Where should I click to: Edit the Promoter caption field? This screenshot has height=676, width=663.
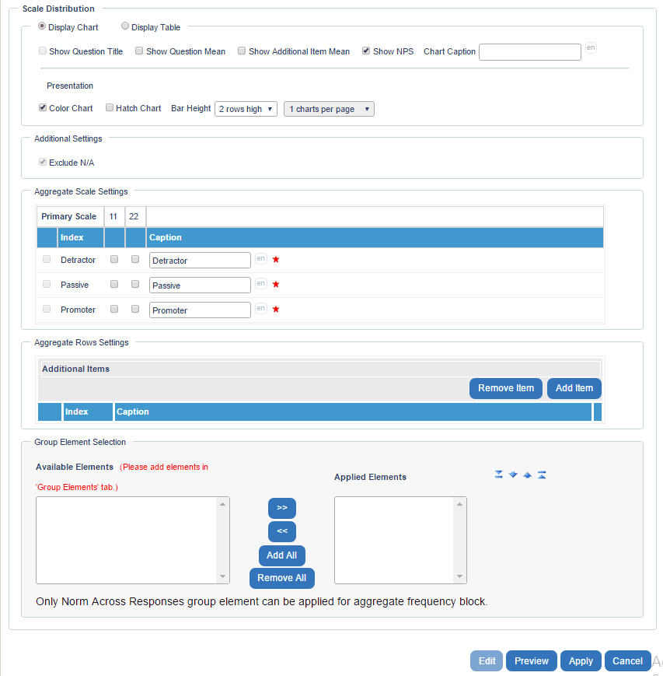click(x=200, y=310)
